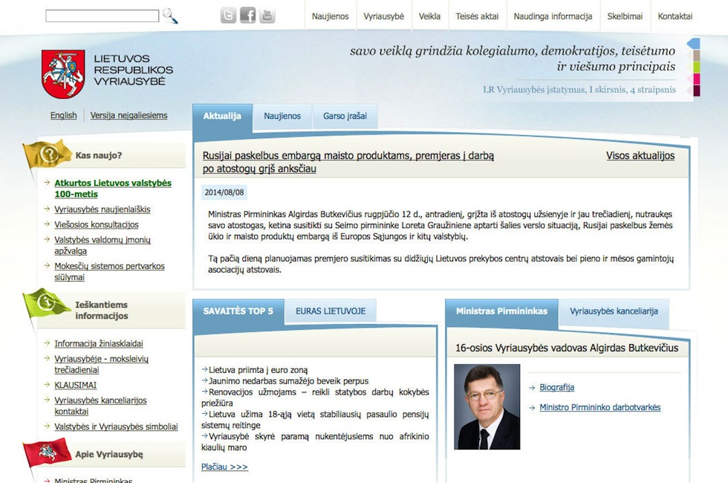Select the blue color theme marker
The height and width of the screenshot is (483, 728).
tap(693, 44)
